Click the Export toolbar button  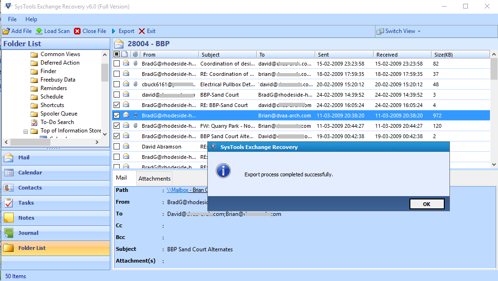click(123, 31)
